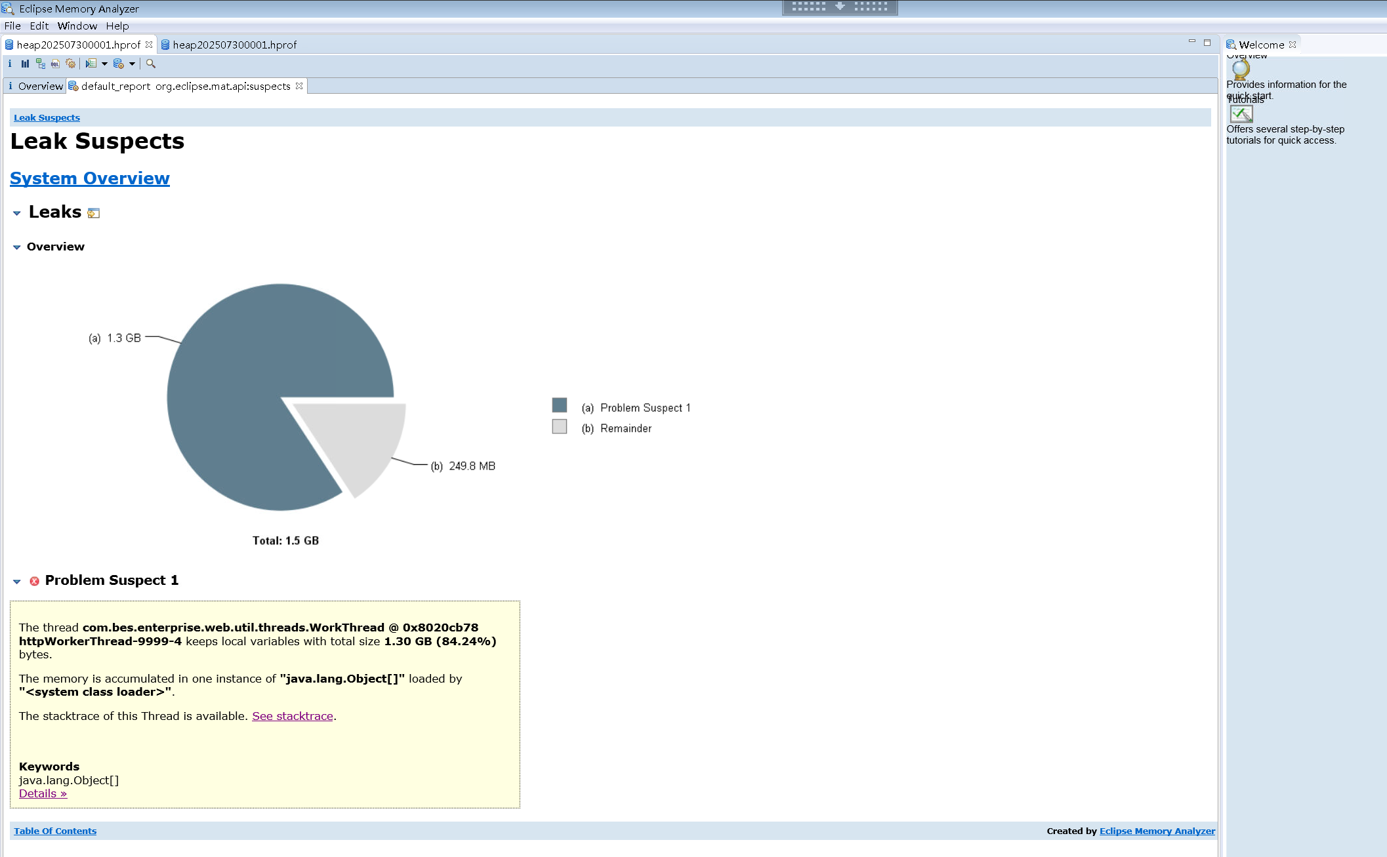The image size is (1387, 857).
Task: Click 'Offers several step-by-step tutorials' text
Action: [1285, 134]
